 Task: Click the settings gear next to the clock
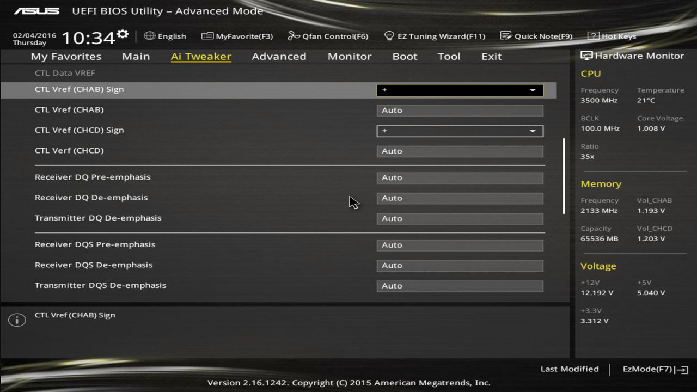pyautogui.click(x=123, y=34)
